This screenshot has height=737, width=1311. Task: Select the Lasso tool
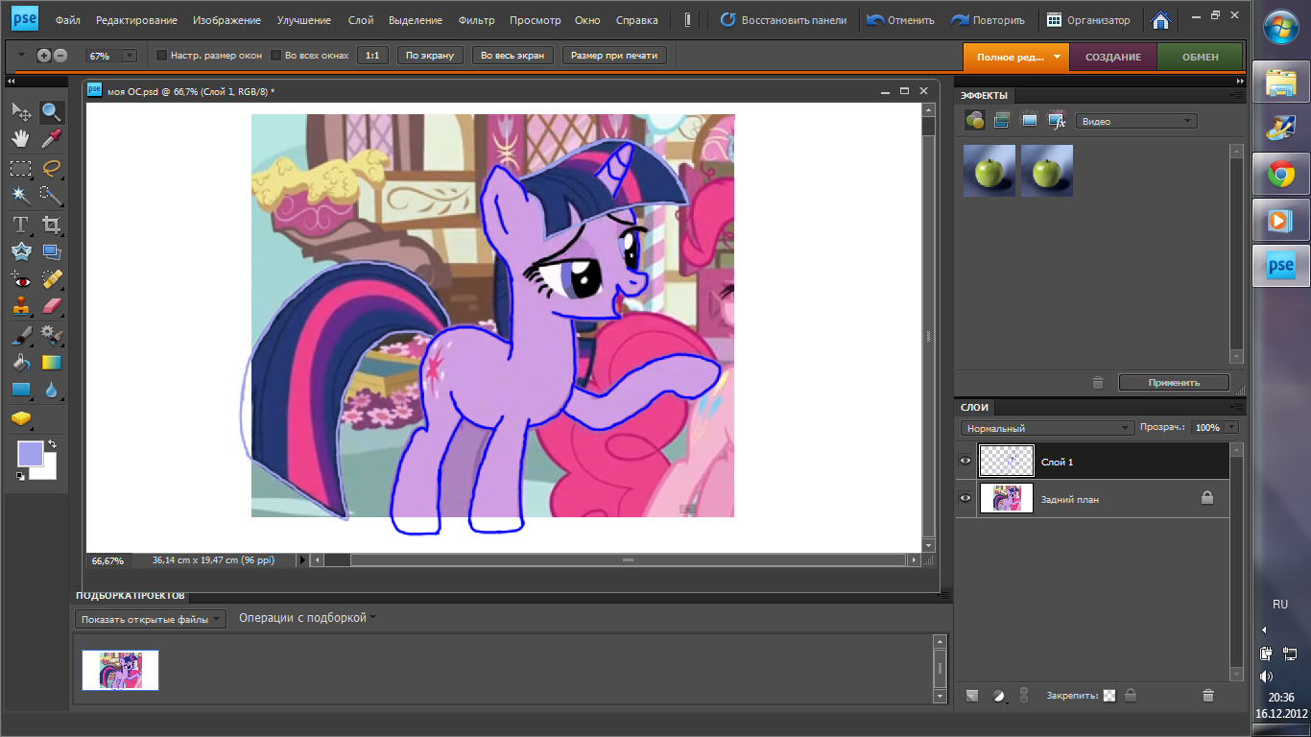[51, 168]
